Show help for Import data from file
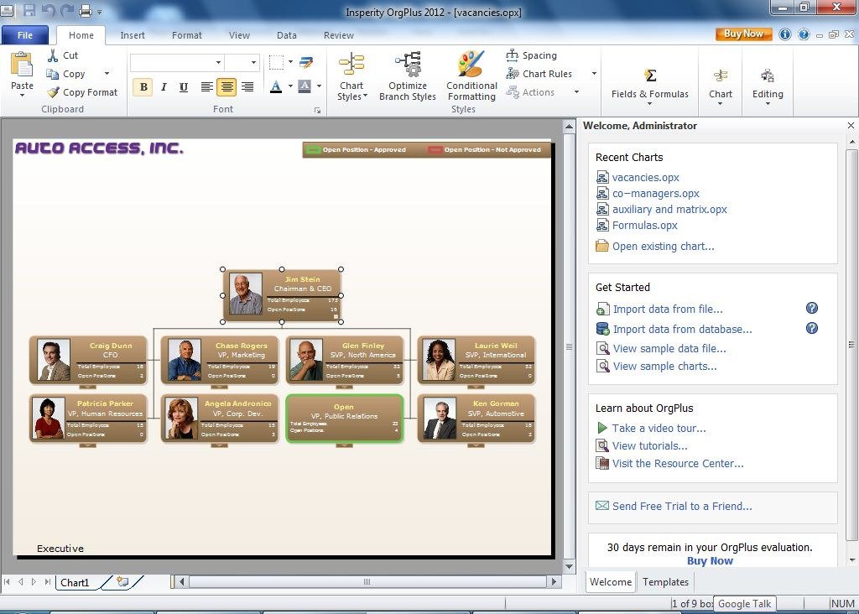The width and height of the screenshot is (859, 614). tap(812, 309)
